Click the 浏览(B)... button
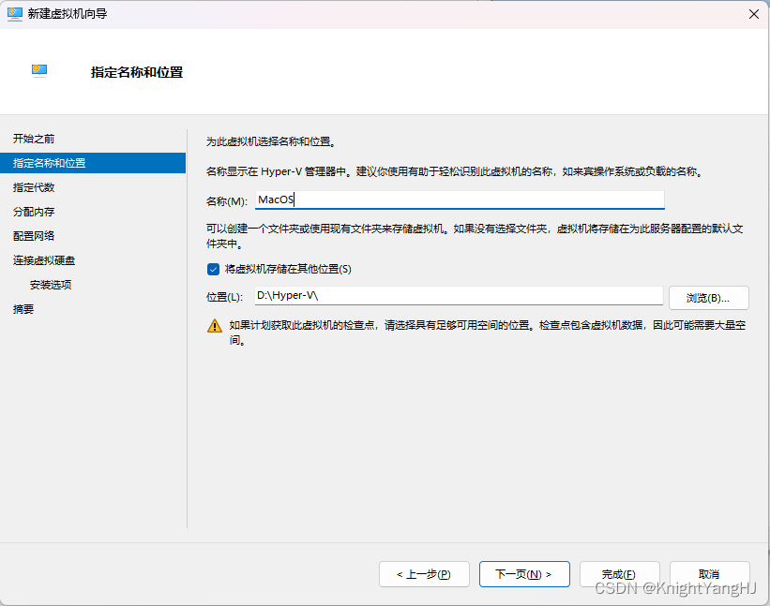Image resolution: width=770 pixels, height=606 pixels. coord(709,298)
